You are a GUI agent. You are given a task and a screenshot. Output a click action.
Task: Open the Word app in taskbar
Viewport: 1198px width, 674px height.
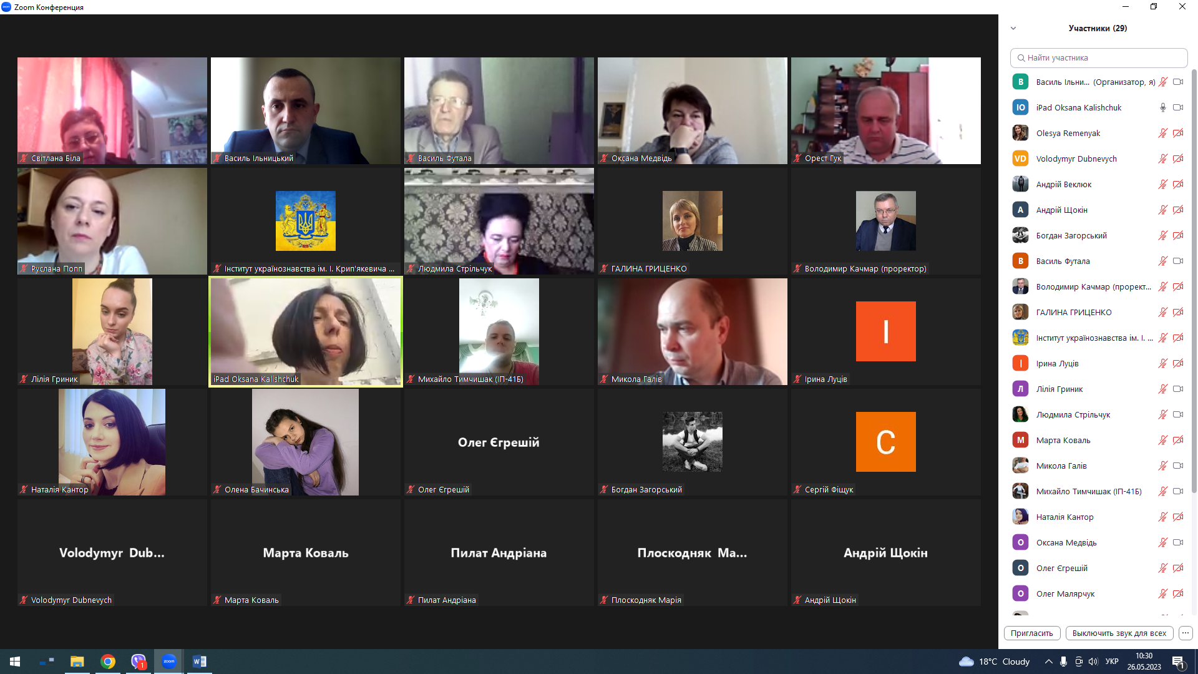(x=200, y=662)
